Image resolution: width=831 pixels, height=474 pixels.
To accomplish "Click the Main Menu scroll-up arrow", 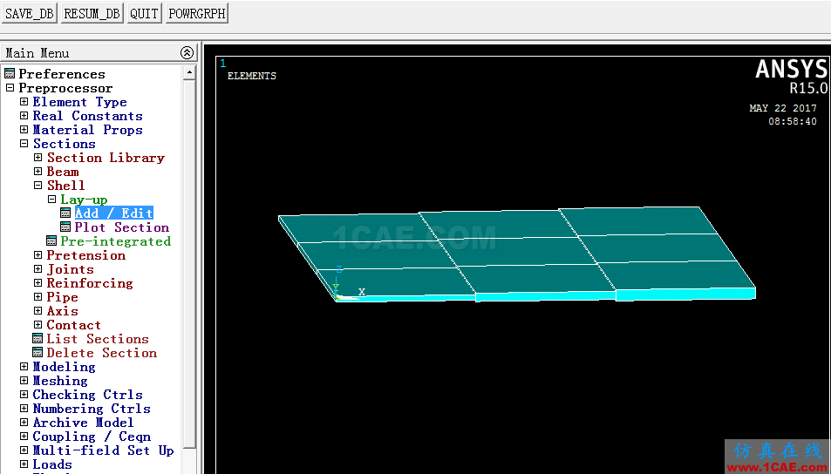I will point(189,72).
